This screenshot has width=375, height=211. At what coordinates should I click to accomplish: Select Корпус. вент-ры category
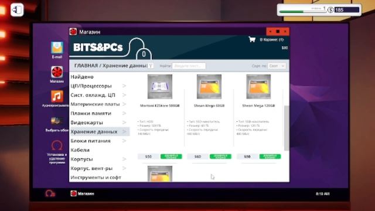click(91, 168)
